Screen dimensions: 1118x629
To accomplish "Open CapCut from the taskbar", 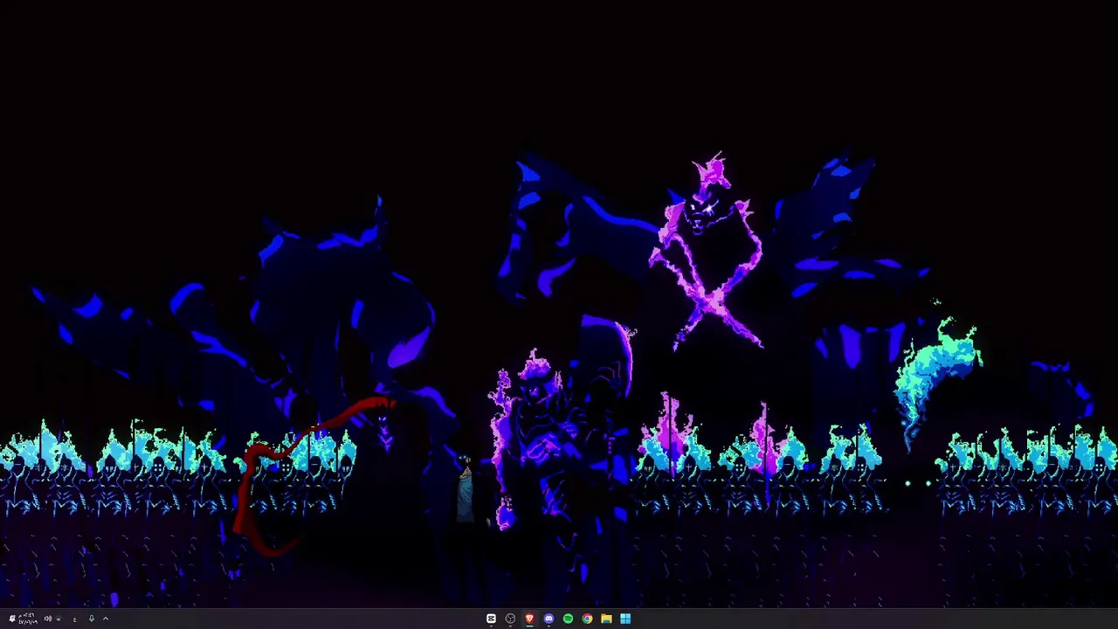I will (491, 619).
